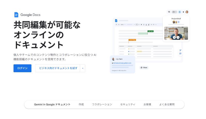This screenshot has width=206, height=119.
Task: Click the bold B icon in illustration toolbar
Action: pyautogui.click(x=141, y=24)
